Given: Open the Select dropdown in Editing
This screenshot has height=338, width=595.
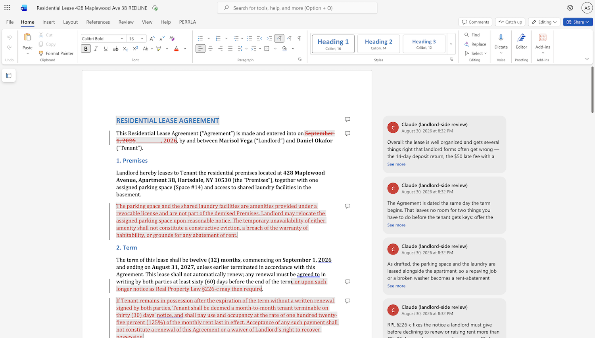Looking at the screenshot, I should [x=476, y=53].
